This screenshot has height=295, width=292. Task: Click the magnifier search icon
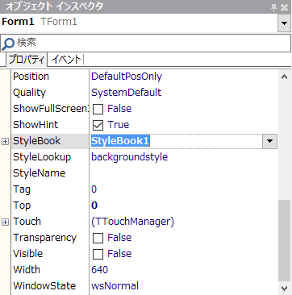[x=8, y=44]
